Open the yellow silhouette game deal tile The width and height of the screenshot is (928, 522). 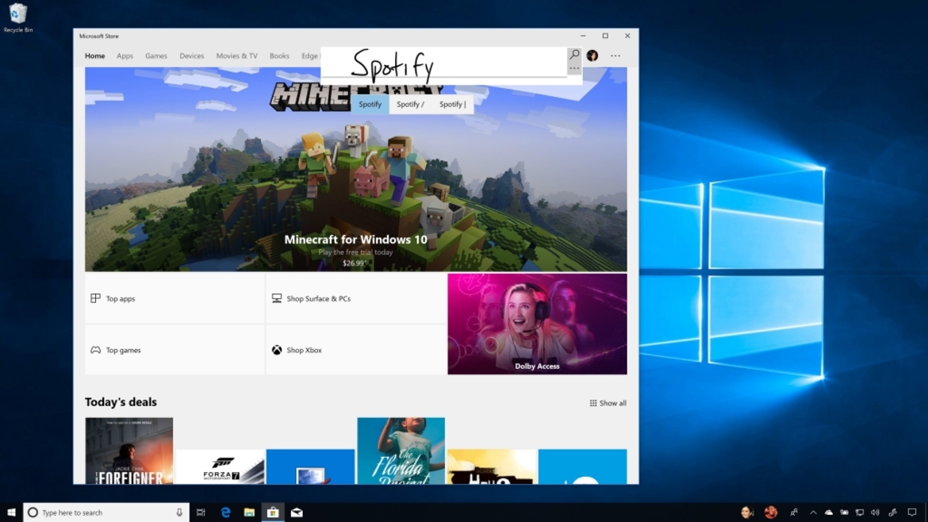coord(492,467)
